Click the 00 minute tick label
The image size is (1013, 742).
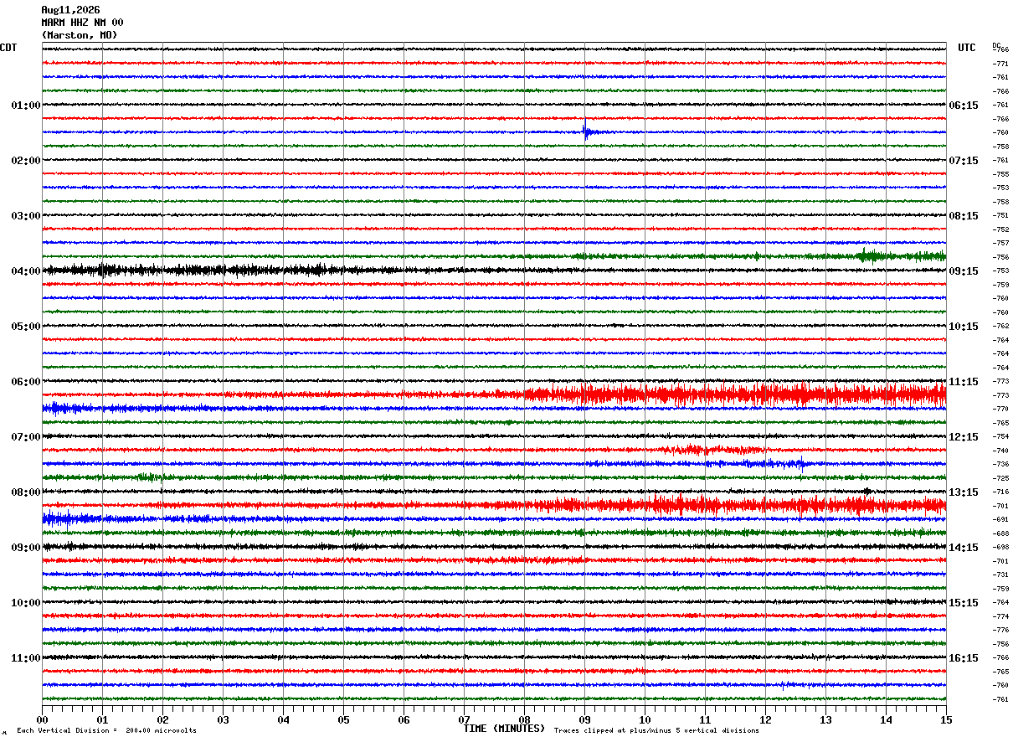click(x=42, y=719)
